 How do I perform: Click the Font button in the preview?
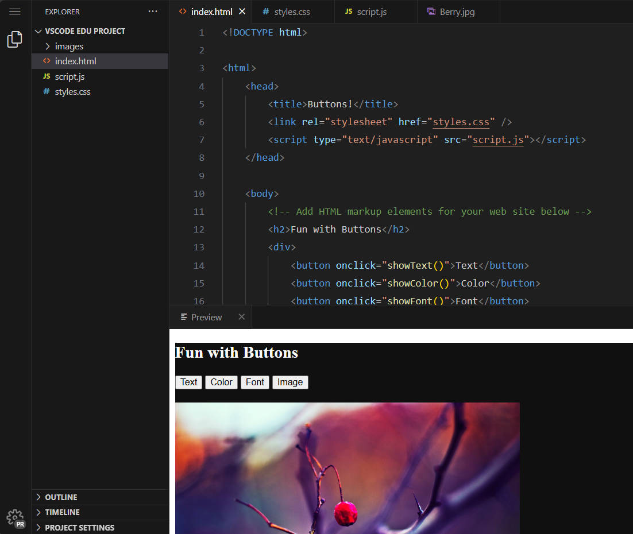254,382
